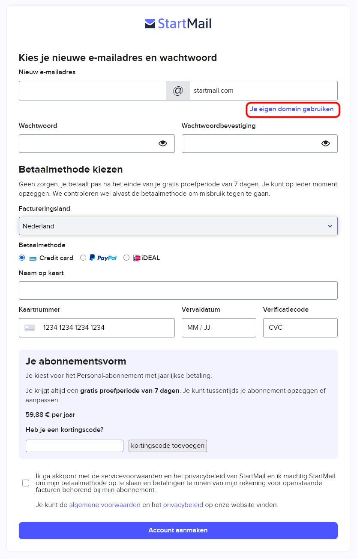
Task: Open the 'algemene voorwaarden' link
Action: point(105,505)
